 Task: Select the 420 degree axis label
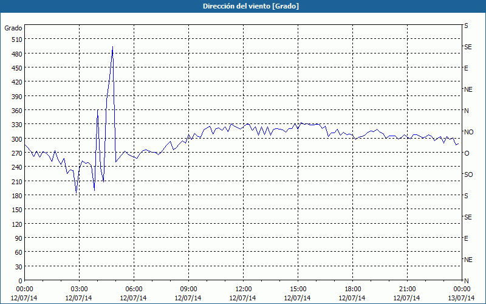point(17,82)
